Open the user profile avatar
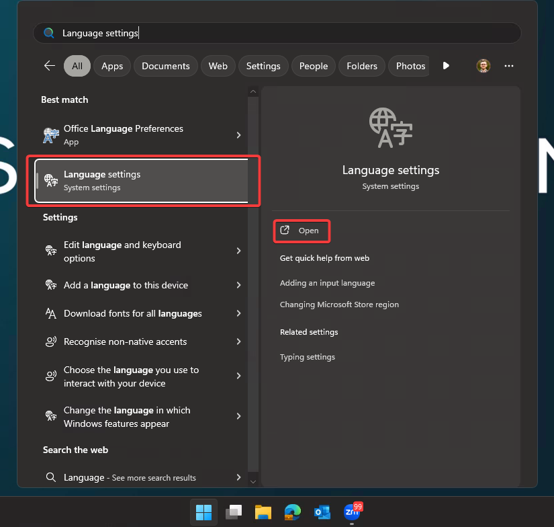This screenshot has height=527, width=554. tap(483, 66)
